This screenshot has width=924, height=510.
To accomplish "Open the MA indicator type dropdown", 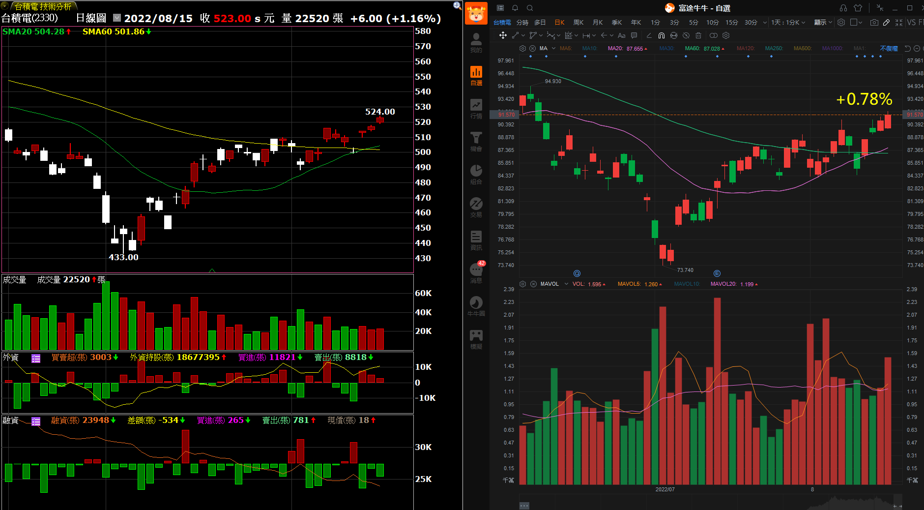I will pos(553,49).
